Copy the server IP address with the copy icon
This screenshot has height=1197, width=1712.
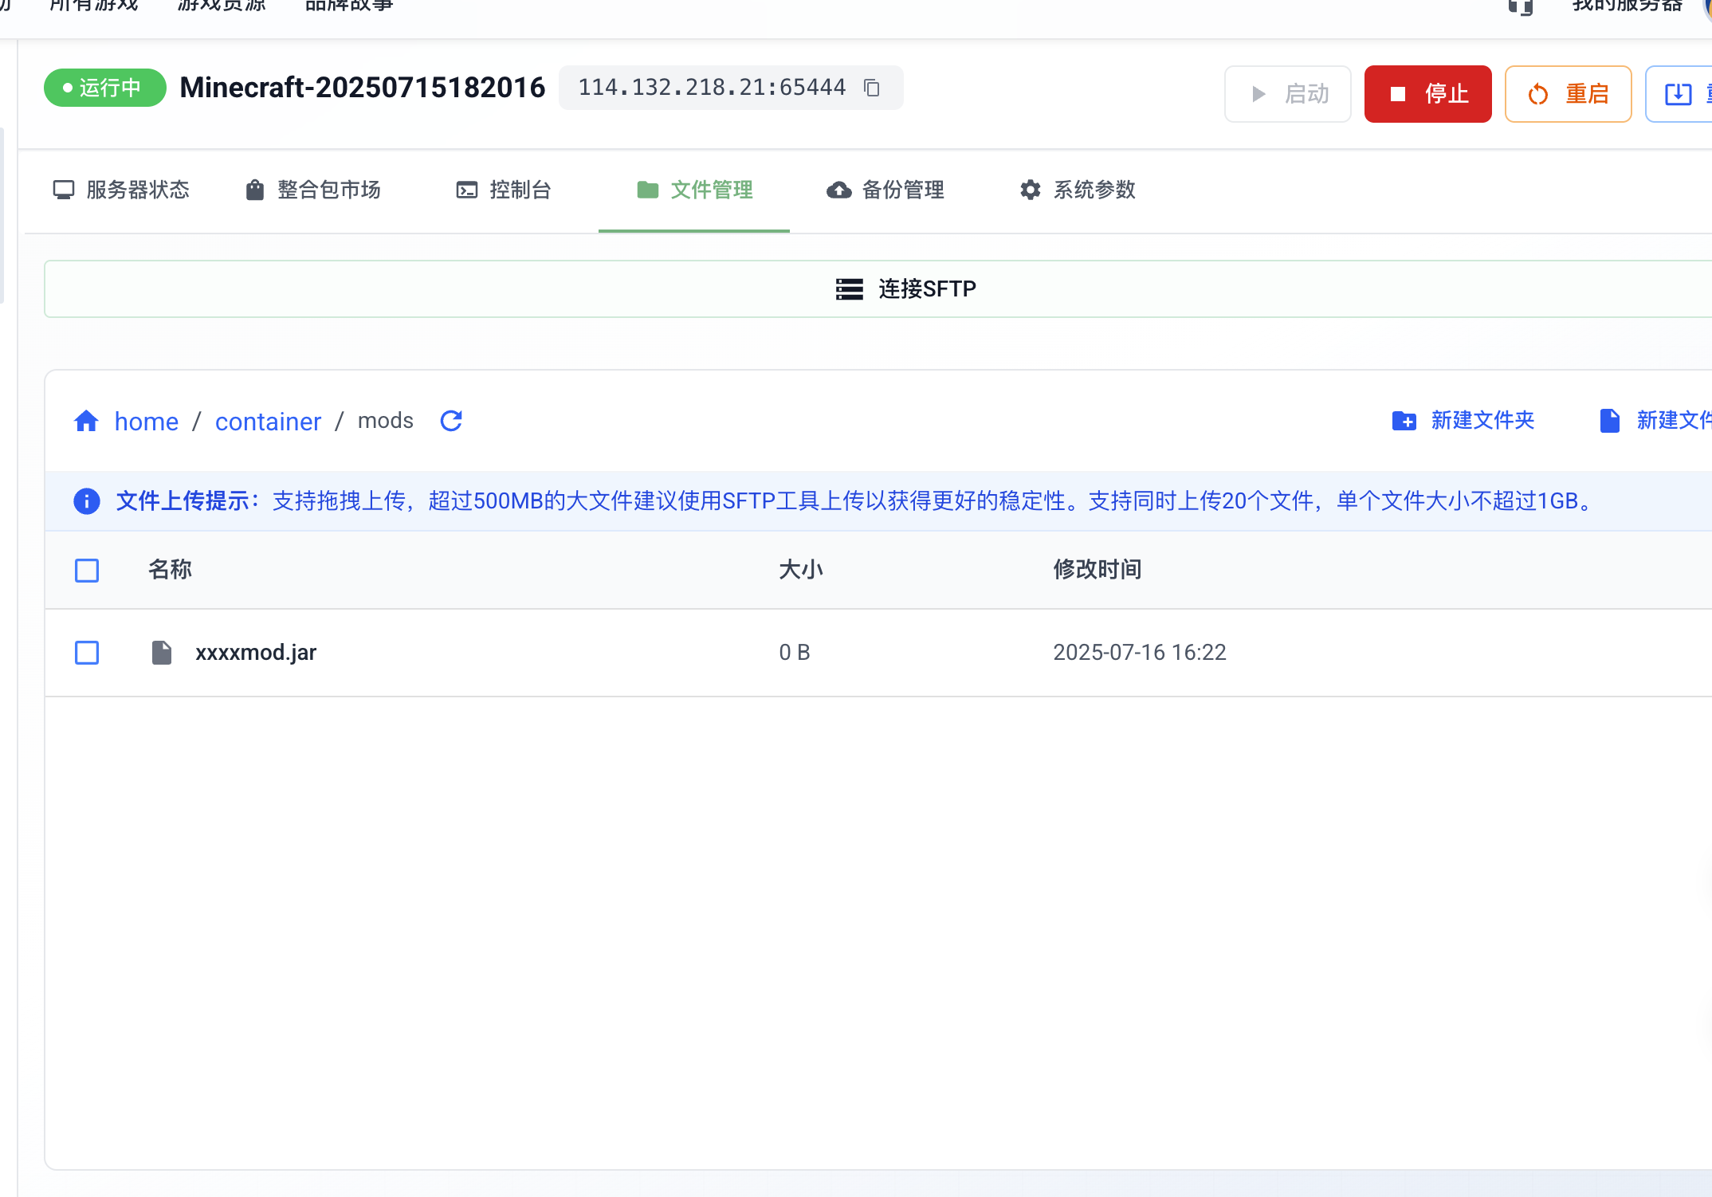click(872, 88)
